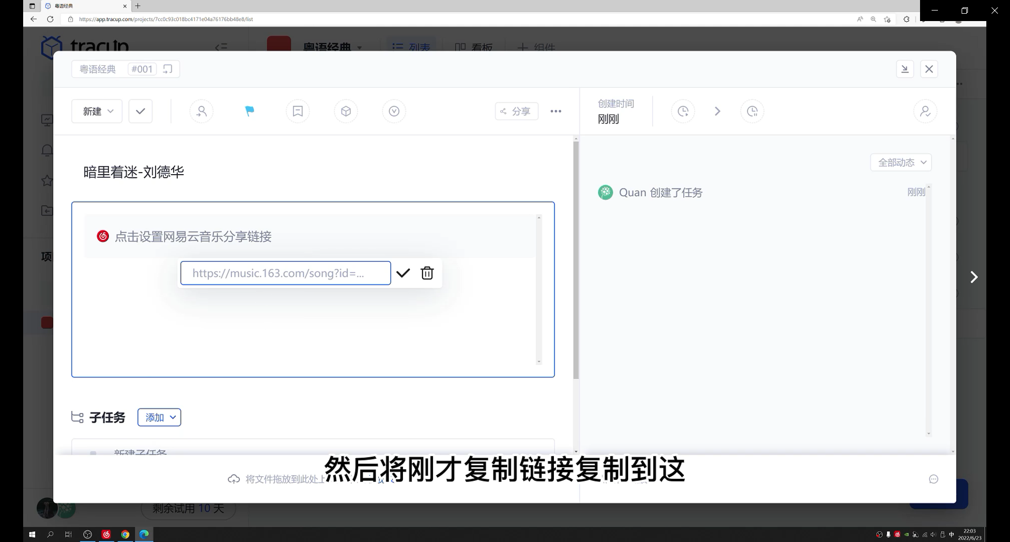Click the checkmark toggle next to 新建
Viewport: 1010px width, 542px height.
coord(140,111)
